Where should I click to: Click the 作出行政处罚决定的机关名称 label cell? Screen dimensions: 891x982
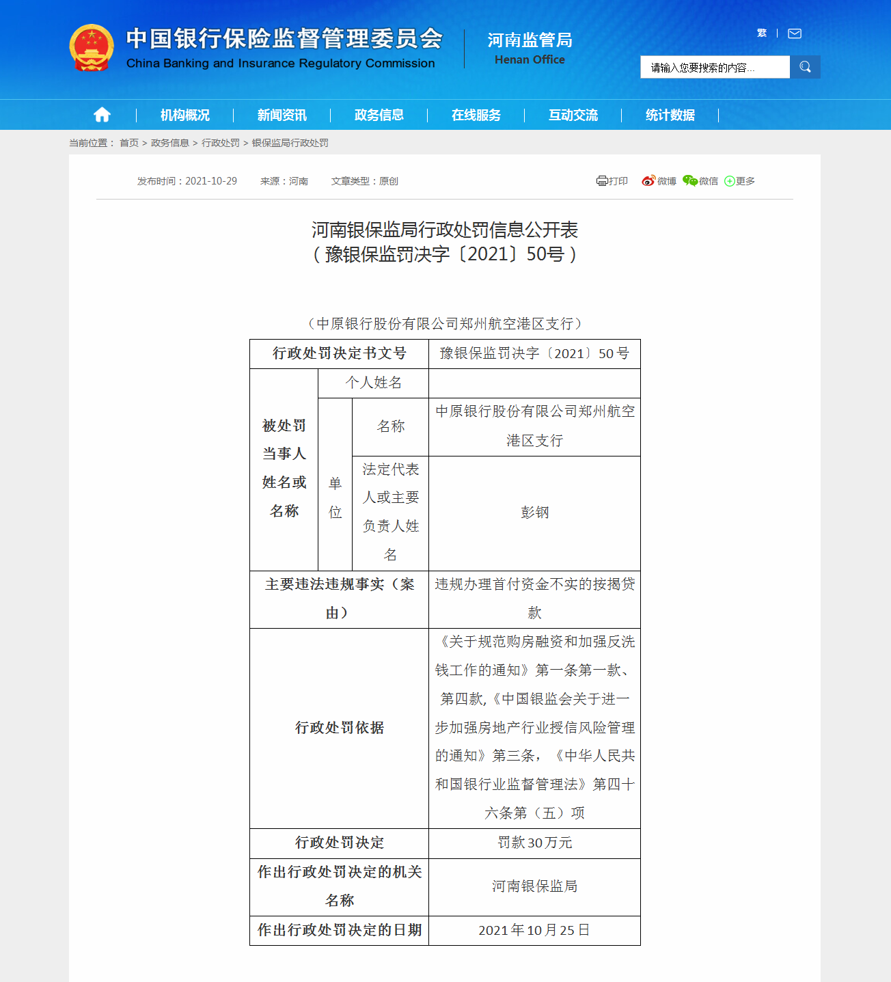click(340, 887)
